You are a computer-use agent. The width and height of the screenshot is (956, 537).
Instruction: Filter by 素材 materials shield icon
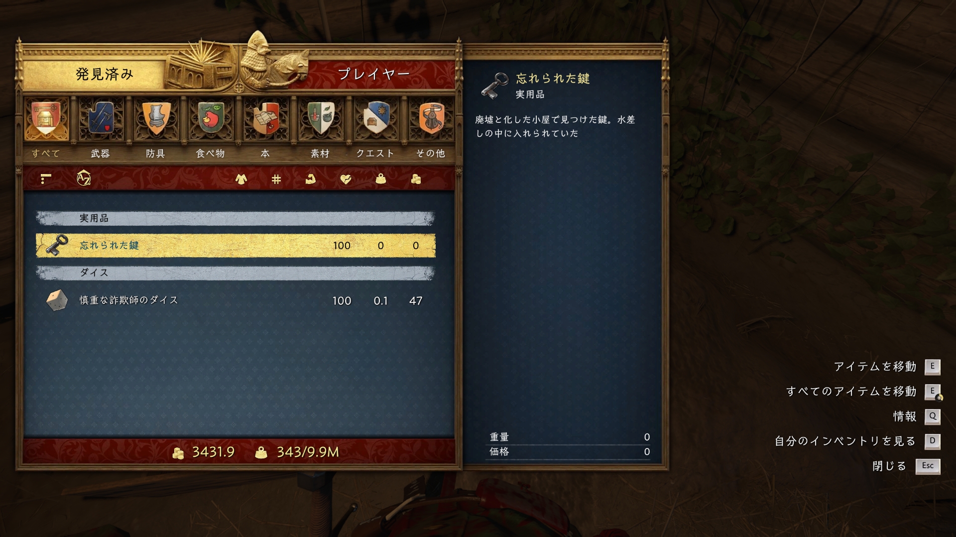point(321,119)
